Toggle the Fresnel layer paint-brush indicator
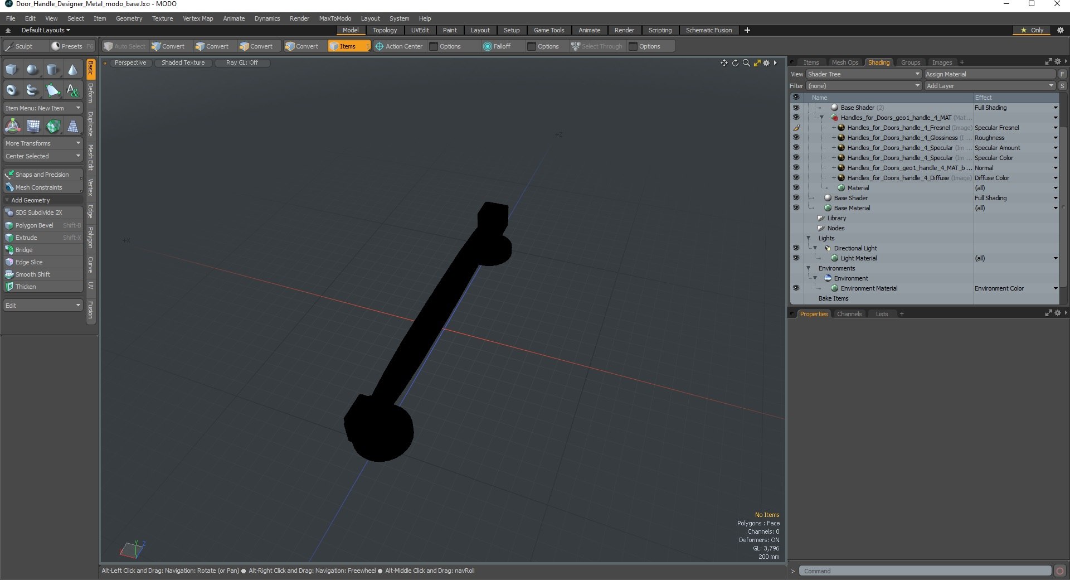Screen dimensions: 1070x580 (x=796, y=128)
